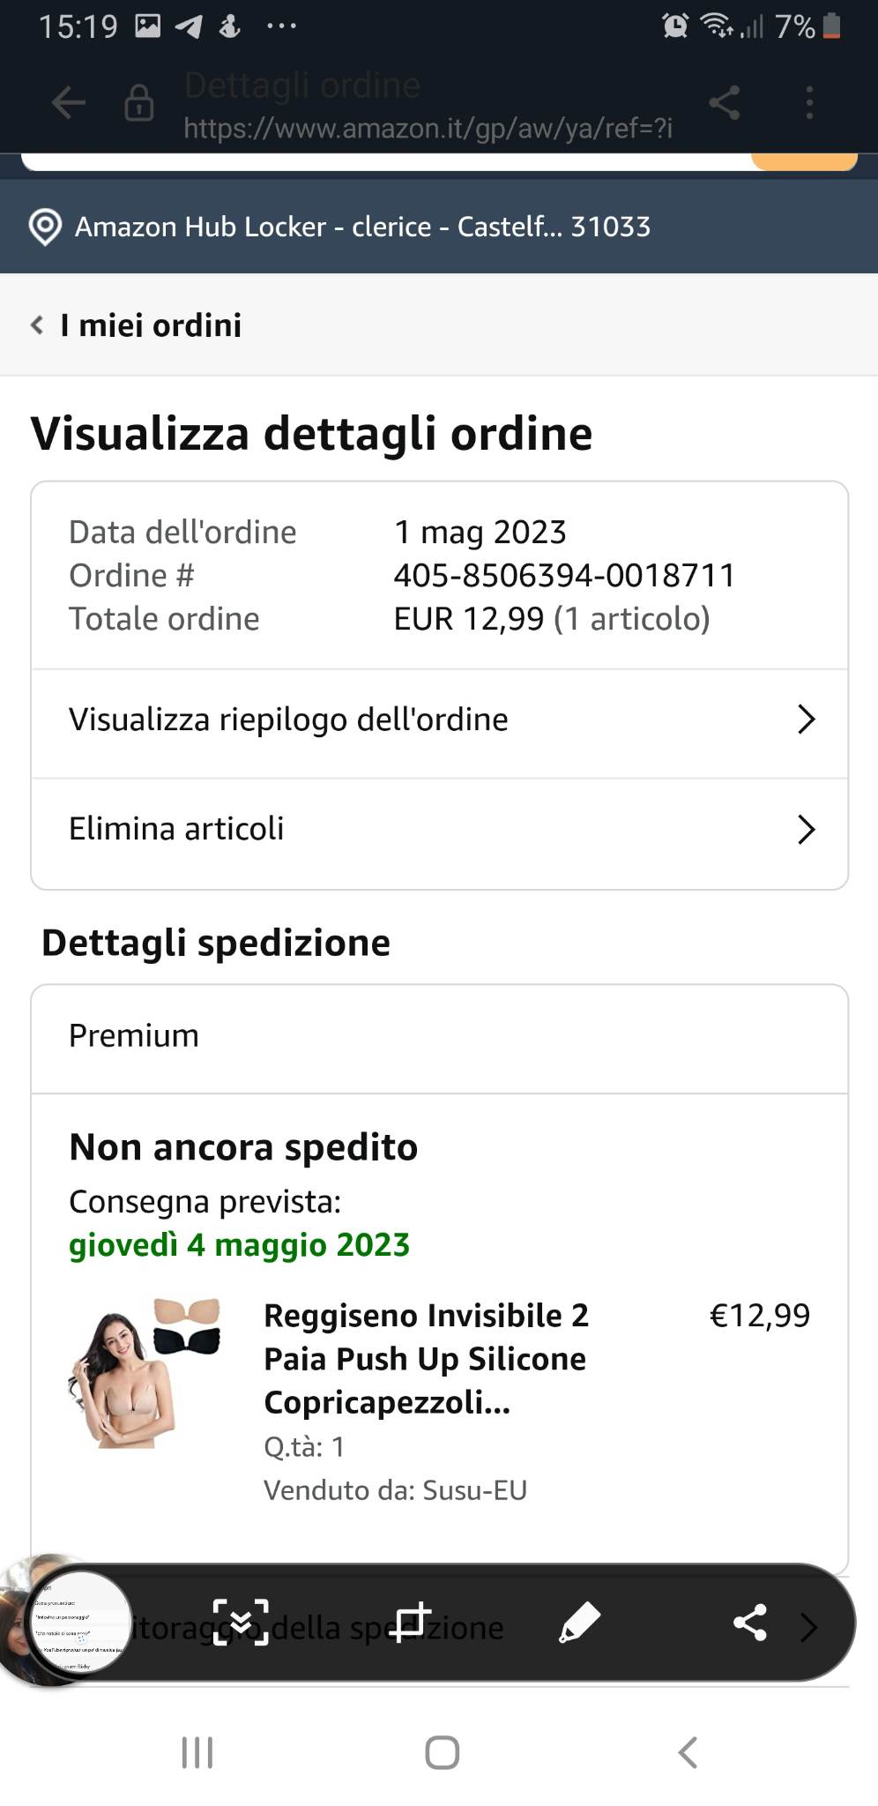
Task: Open the screenshot preview thumbnail
Action: [x=79, y=1622]
